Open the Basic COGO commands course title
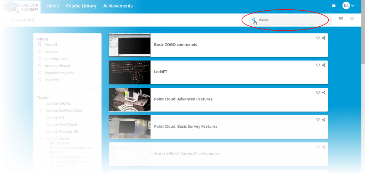The height and width of the screenshot is (175, 365). (x=175, y=44)
